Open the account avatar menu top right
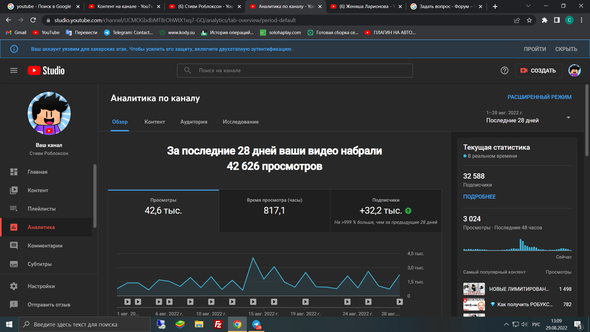This screenshot has width=590, height=332. [x=574, y=70]
